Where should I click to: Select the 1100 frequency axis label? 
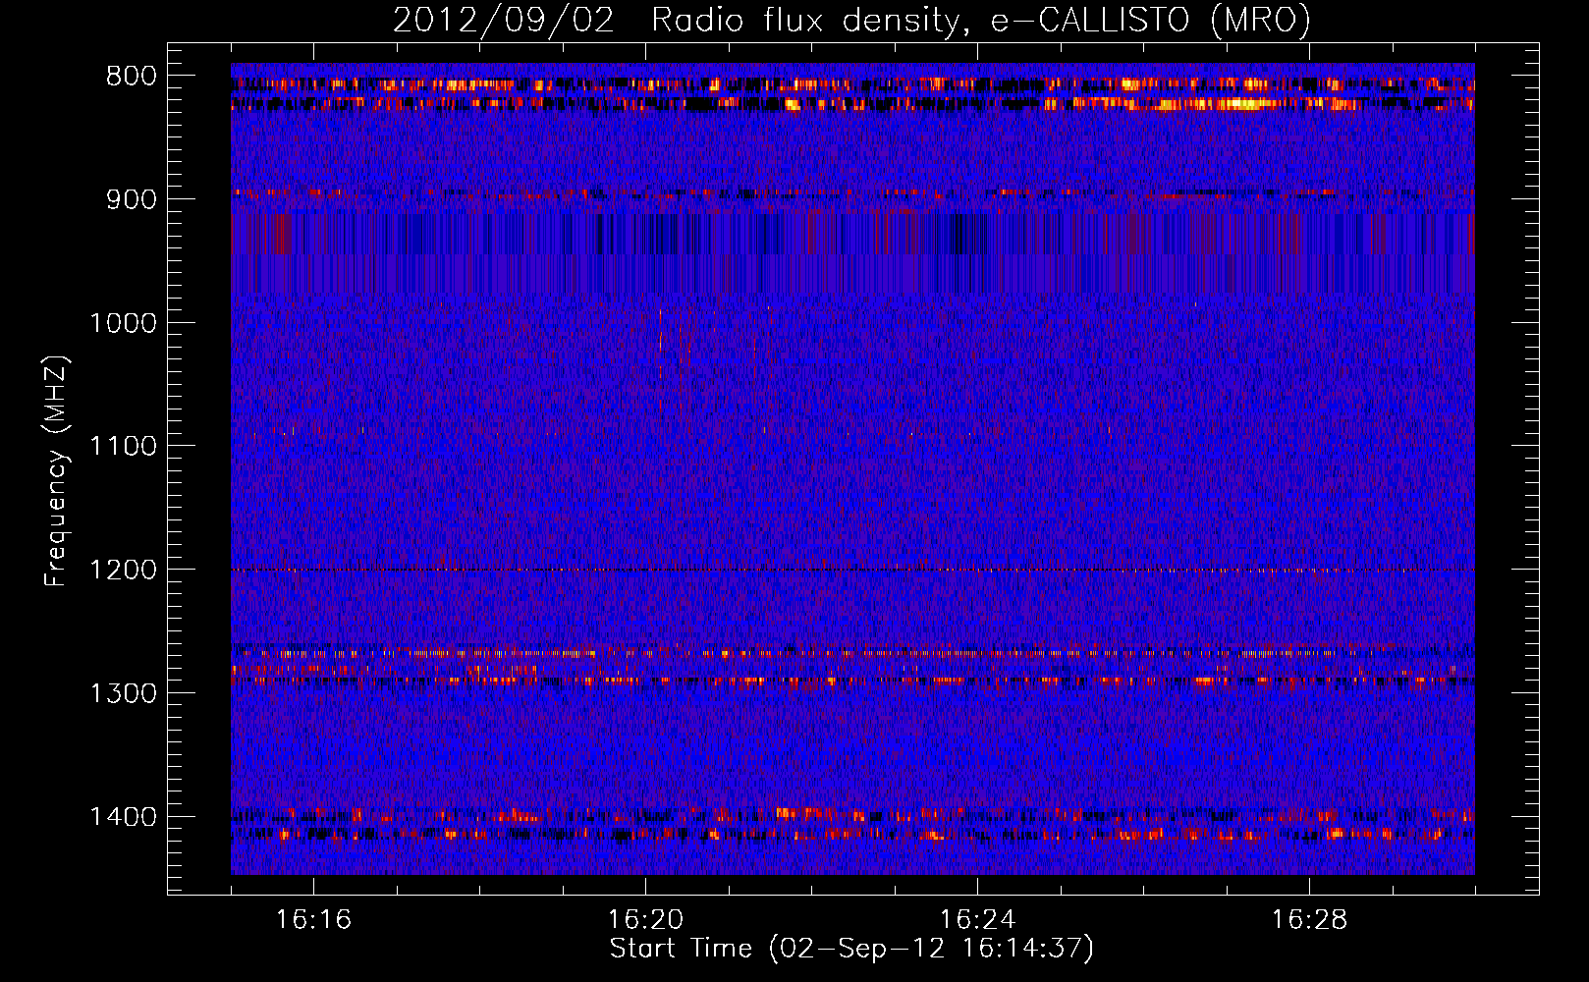[x=123, y=447]
